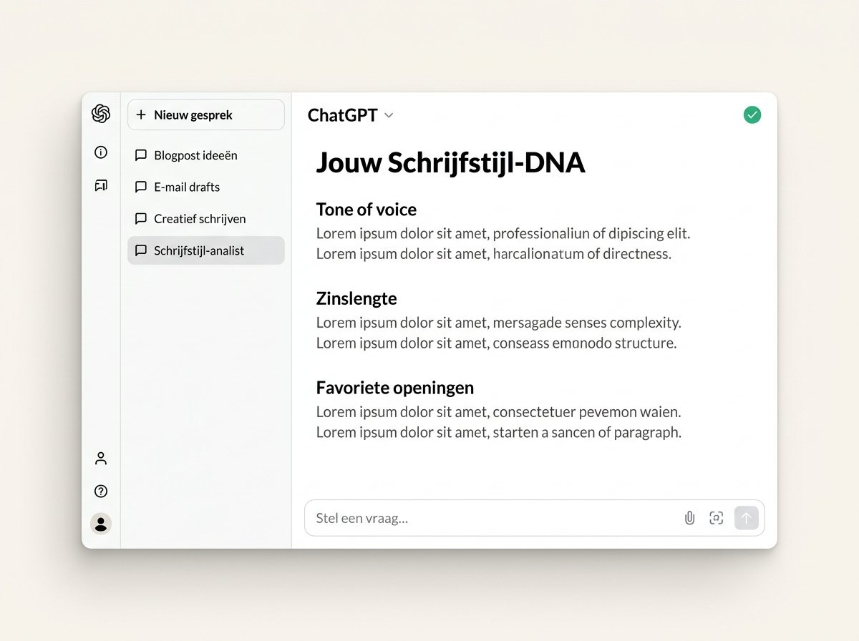Expand the chevron next to ChatGPT heading
The height and width of the screenshot is (641, 859).
(x=389, y=115)
